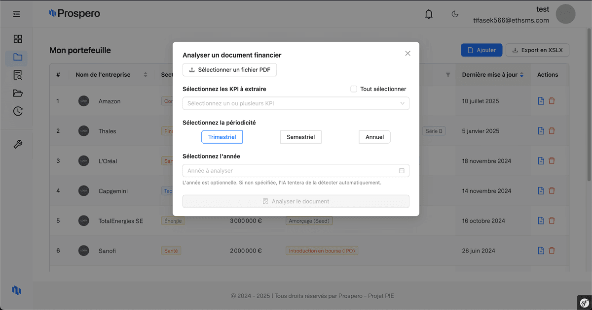Viewport: 592px width, 310px height.
Task: Open the column filter funnel icon
Action: point(447,75)
